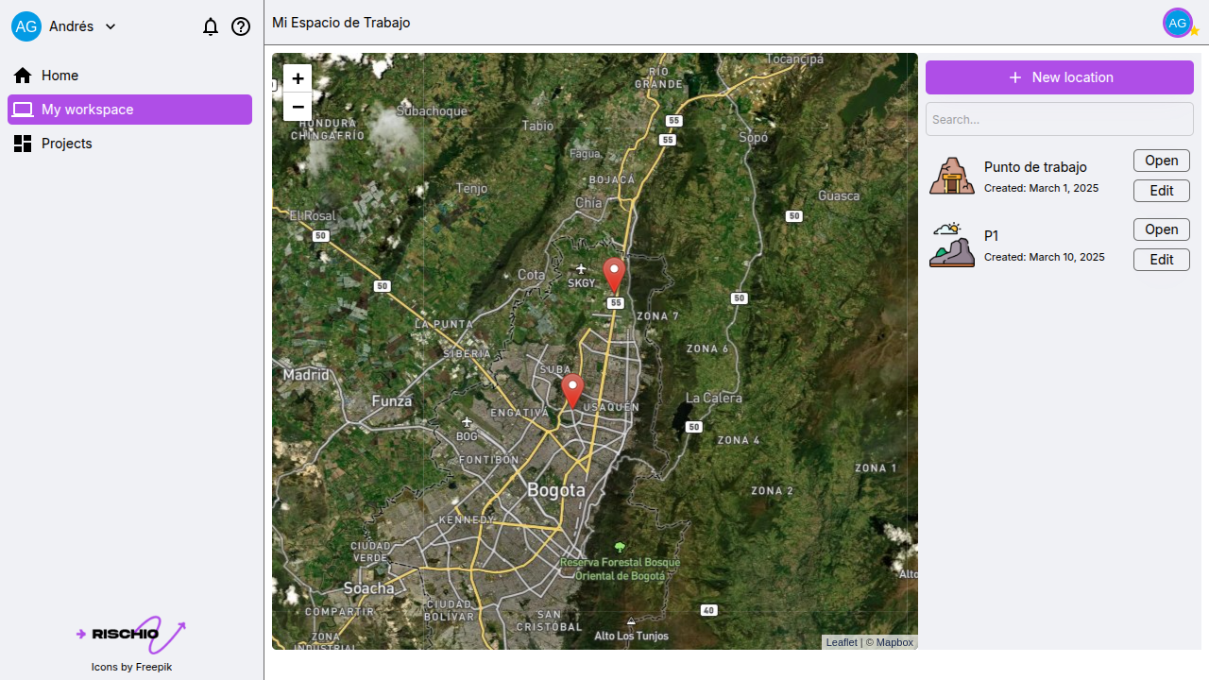The image size is (1209, 680).
Task: Open the Punto de trabajo location
Action: [1161, 160]
